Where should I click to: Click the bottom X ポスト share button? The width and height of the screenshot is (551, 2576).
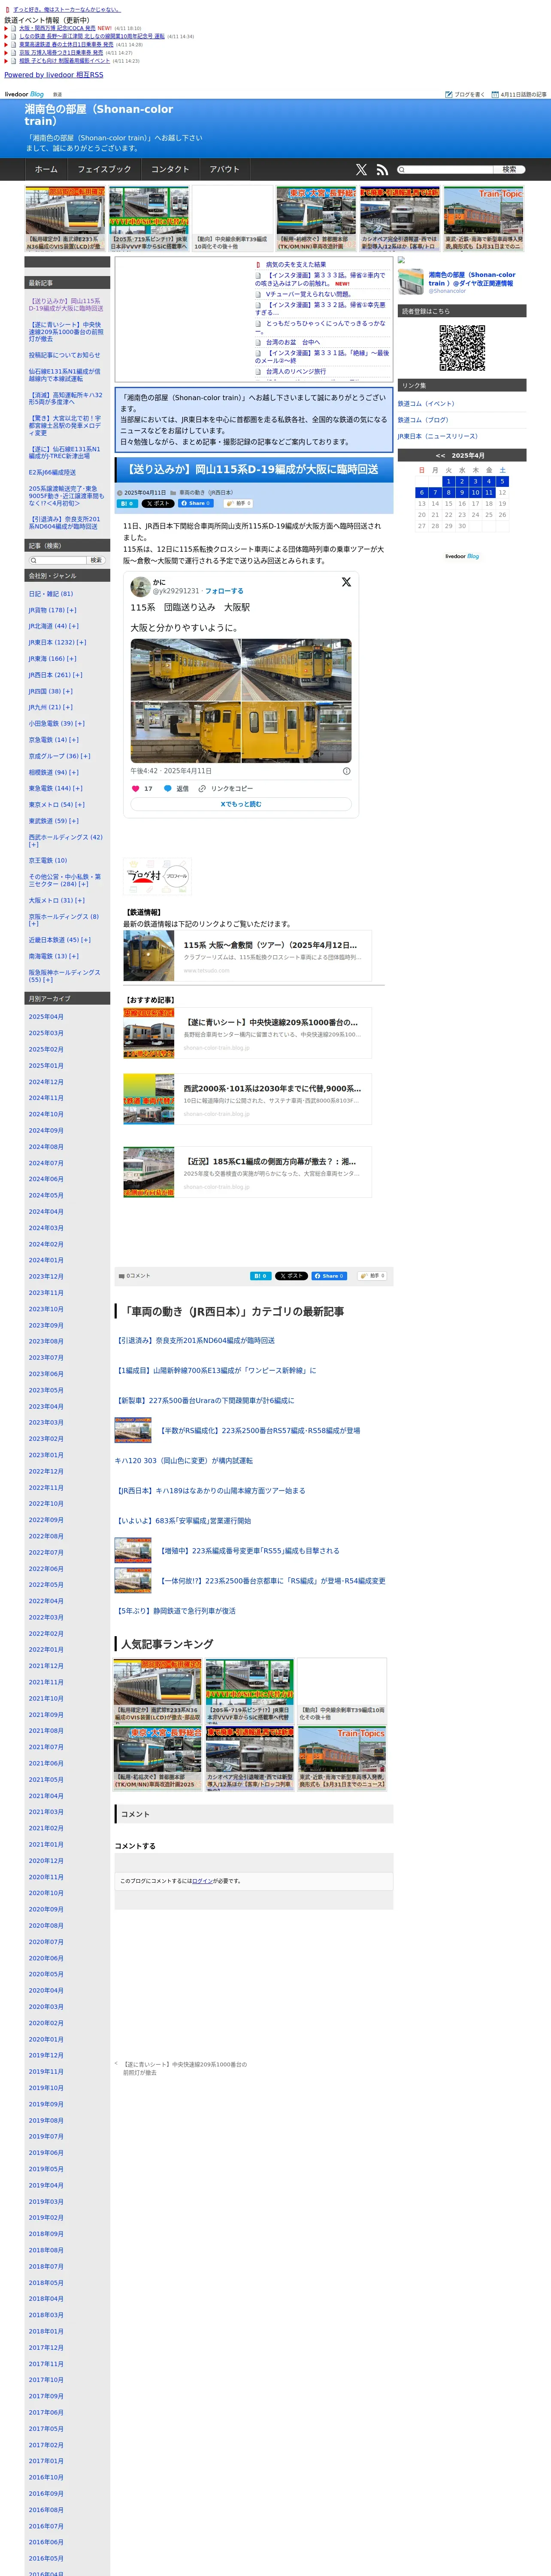tap(291, 1276)
